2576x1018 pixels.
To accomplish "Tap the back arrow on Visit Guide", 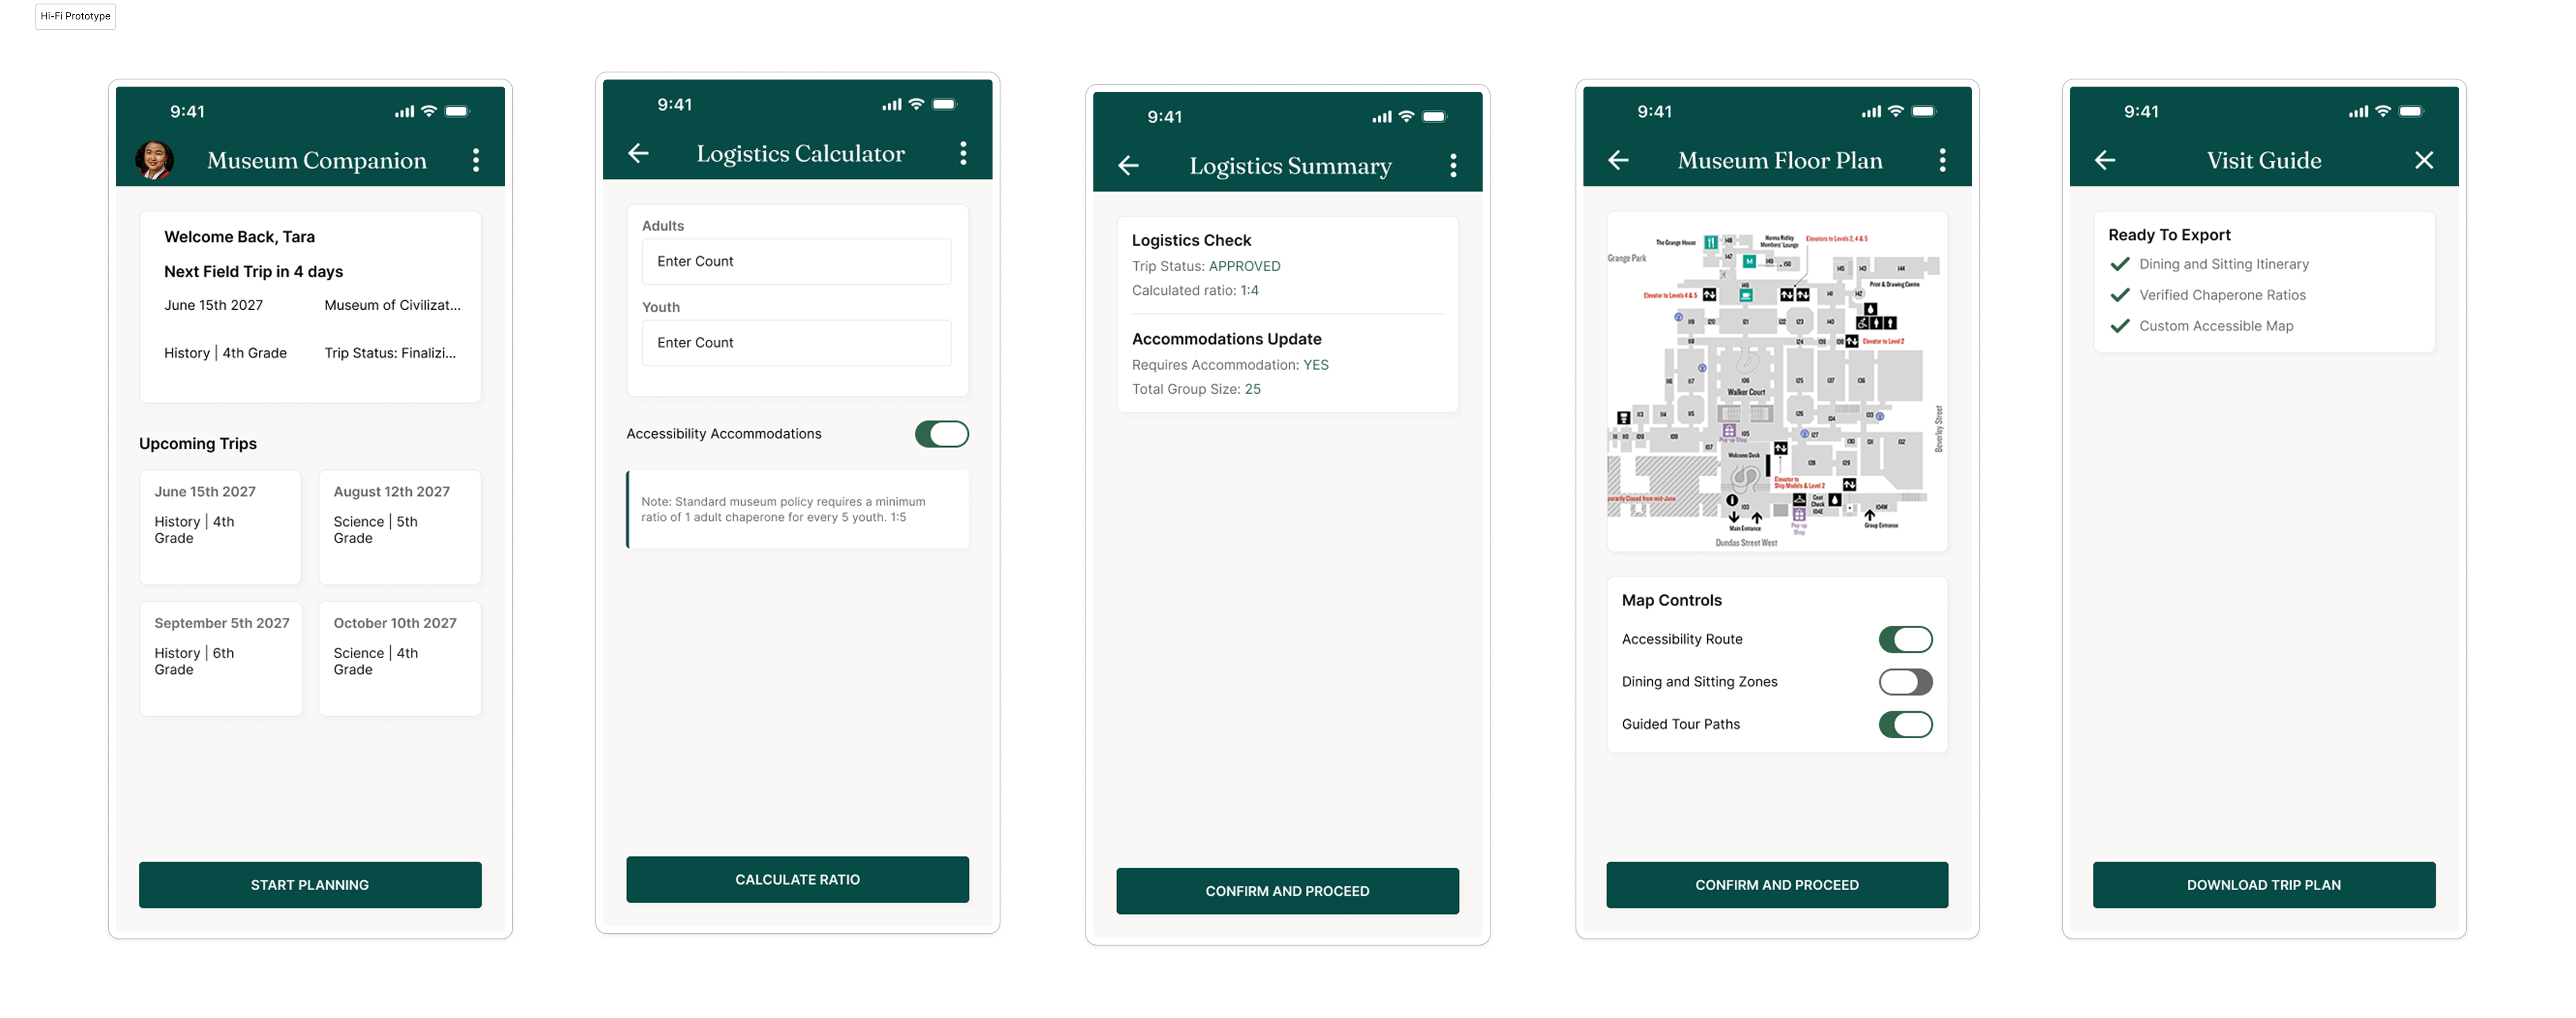I will [x=2105, y=160].
